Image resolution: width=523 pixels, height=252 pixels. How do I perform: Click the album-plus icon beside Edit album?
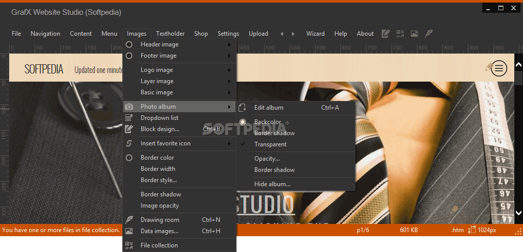[243, 108]
